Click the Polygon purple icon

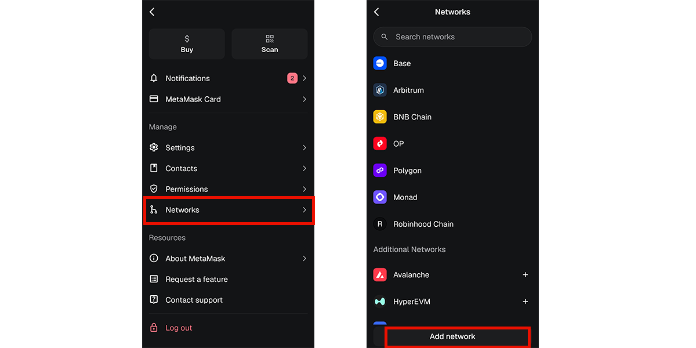[380, 171]
